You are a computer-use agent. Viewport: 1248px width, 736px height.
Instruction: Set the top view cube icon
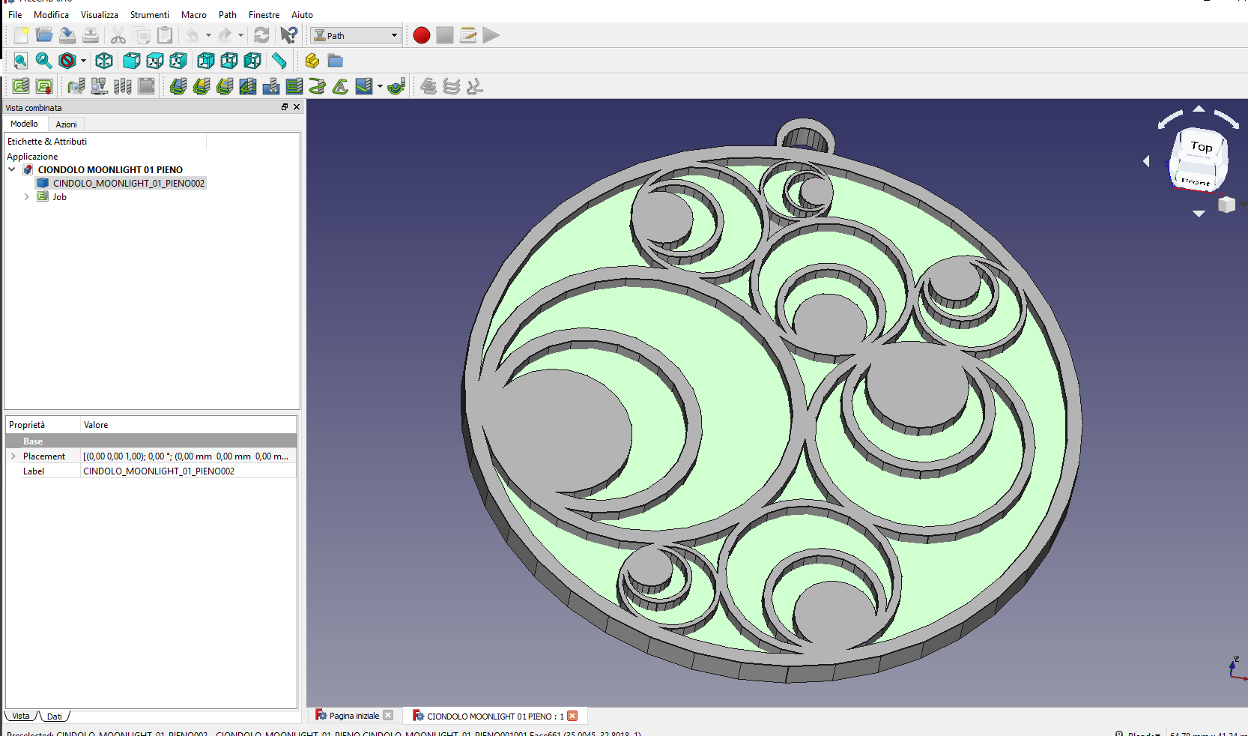tap(155, 61)
